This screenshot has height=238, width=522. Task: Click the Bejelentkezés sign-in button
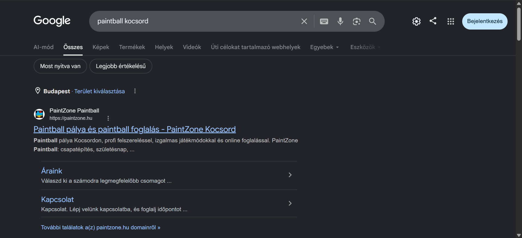(x=485, y=21)
